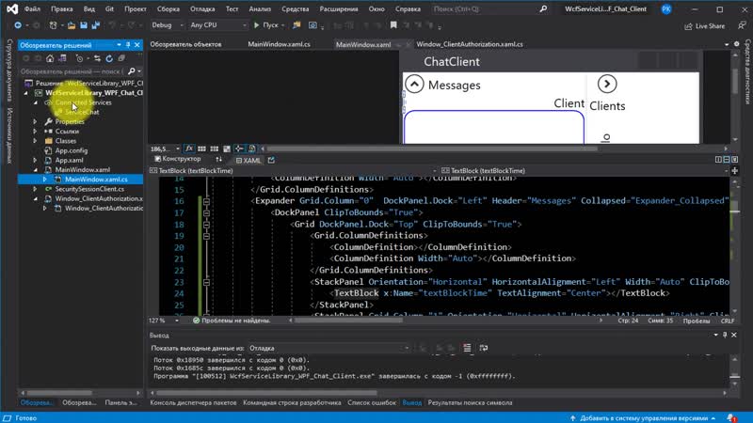The image size is (753, 423).
Task: Open the Обозреватель объектов tab
Action: pos(185,44)
